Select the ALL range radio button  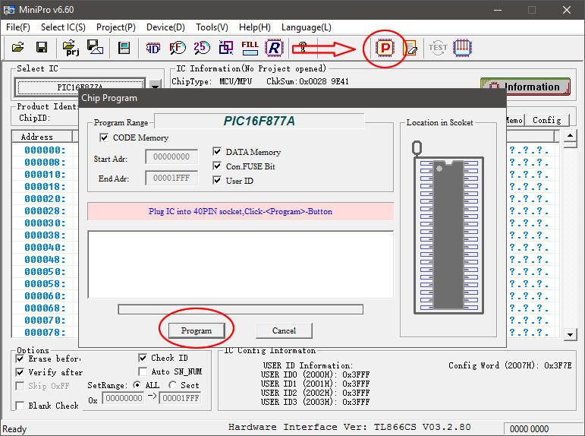(x=137, y=385)
